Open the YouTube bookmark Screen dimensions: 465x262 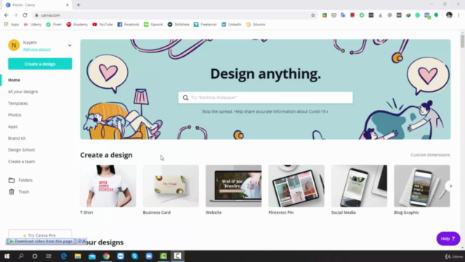point(102,24)
